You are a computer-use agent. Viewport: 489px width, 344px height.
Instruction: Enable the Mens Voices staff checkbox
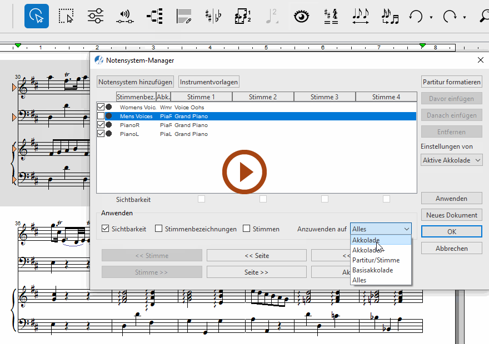(101, 116)
